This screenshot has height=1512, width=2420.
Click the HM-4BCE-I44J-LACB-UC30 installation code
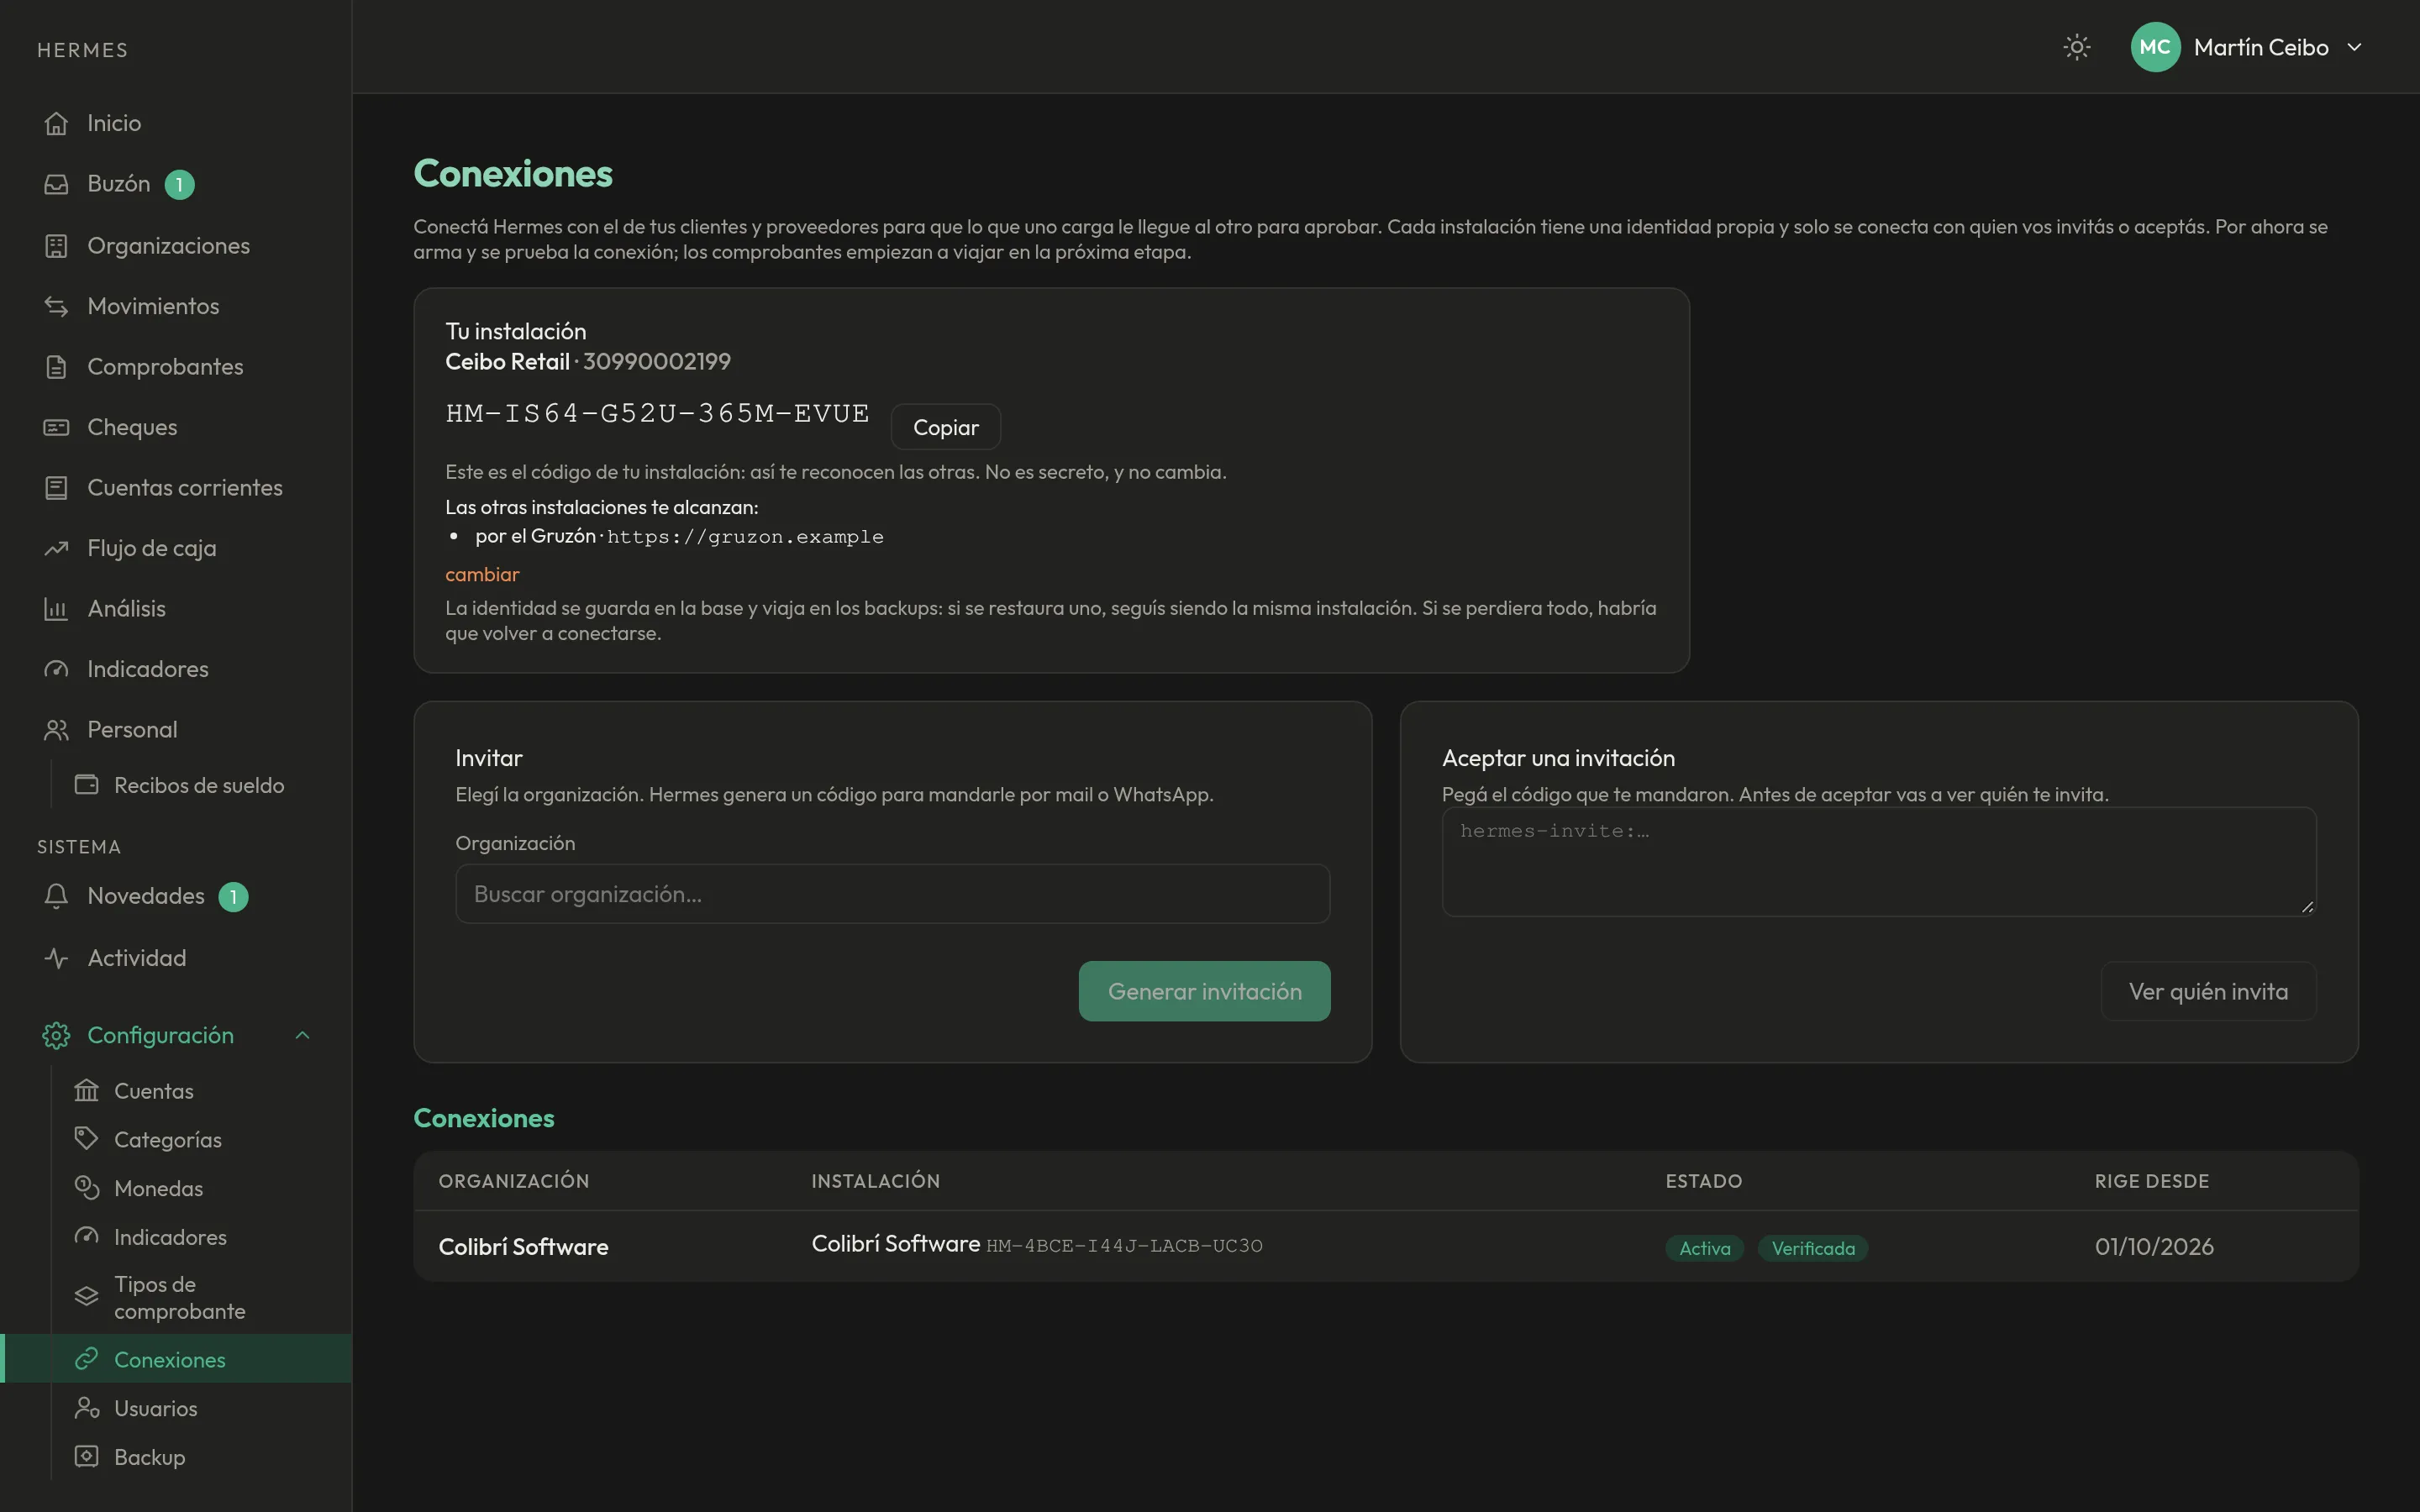point(1124,1246)
